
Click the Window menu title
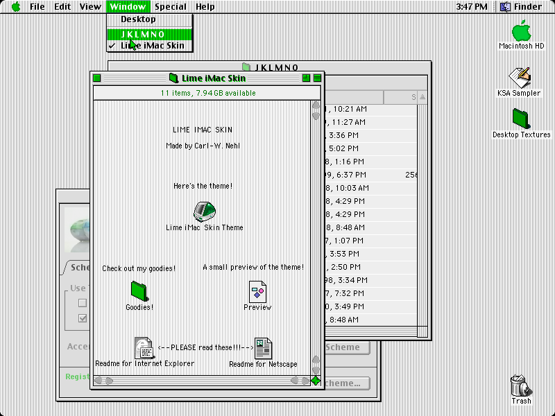[128, 7]
